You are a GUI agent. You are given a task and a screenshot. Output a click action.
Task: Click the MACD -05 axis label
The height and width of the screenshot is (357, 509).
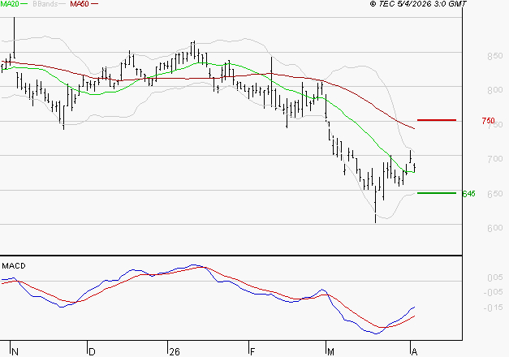pos(494,293)
